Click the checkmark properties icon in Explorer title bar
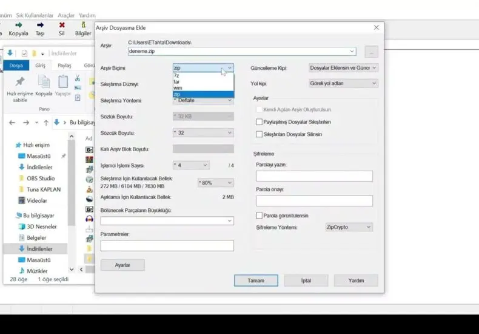This screenshot has height=334, width=479. click(24, 53)
